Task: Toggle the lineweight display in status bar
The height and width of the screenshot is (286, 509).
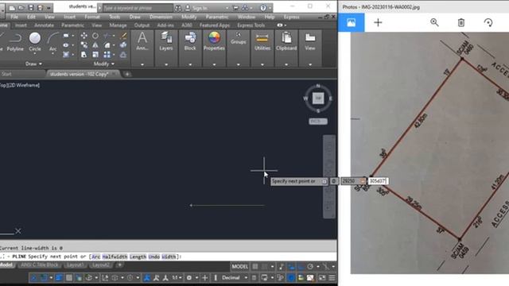Action: (x=59, y=277)
